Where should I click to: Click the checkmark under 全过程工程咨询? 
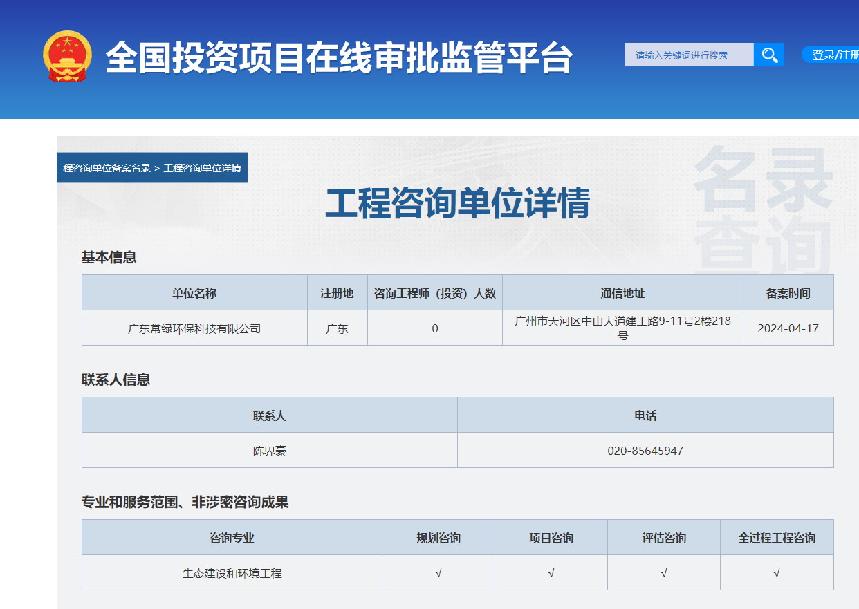click(x=777, y=573)
